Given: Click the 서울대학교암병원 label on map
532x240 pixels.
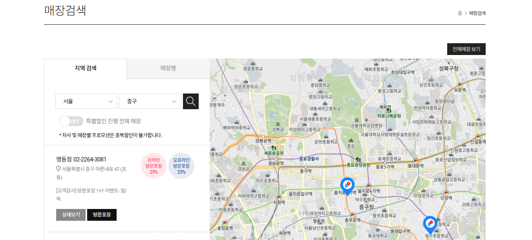Looking at the screenshot, I should (x=366, y=125).
